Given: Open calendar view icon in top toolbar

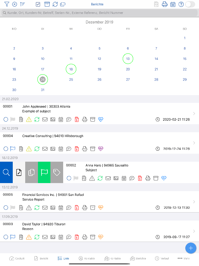Looking at the screenshot, I should (x=173, y=4).
